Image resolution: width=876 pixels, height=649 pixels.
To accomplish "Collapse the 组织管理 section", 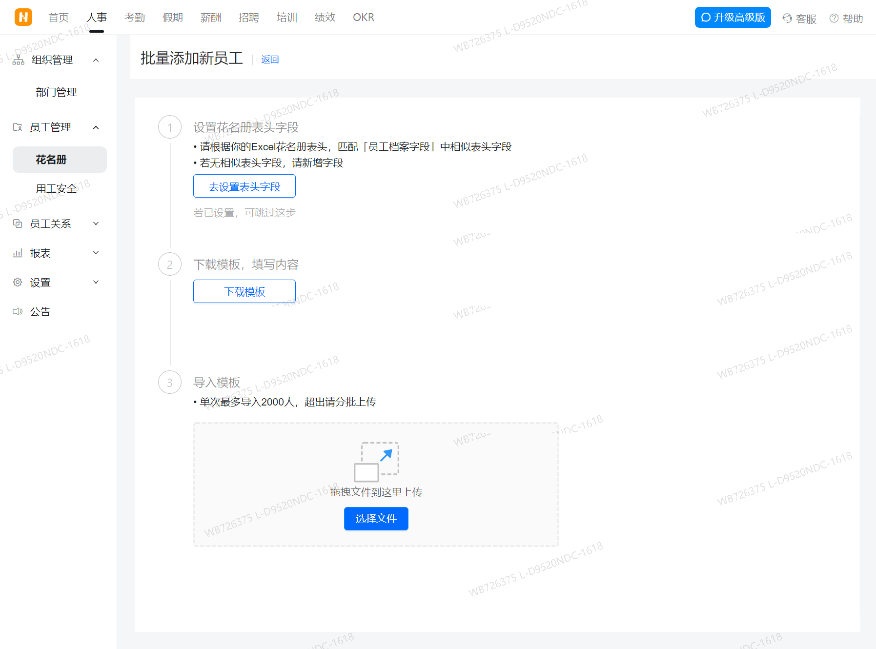I will tap(96, 60).
